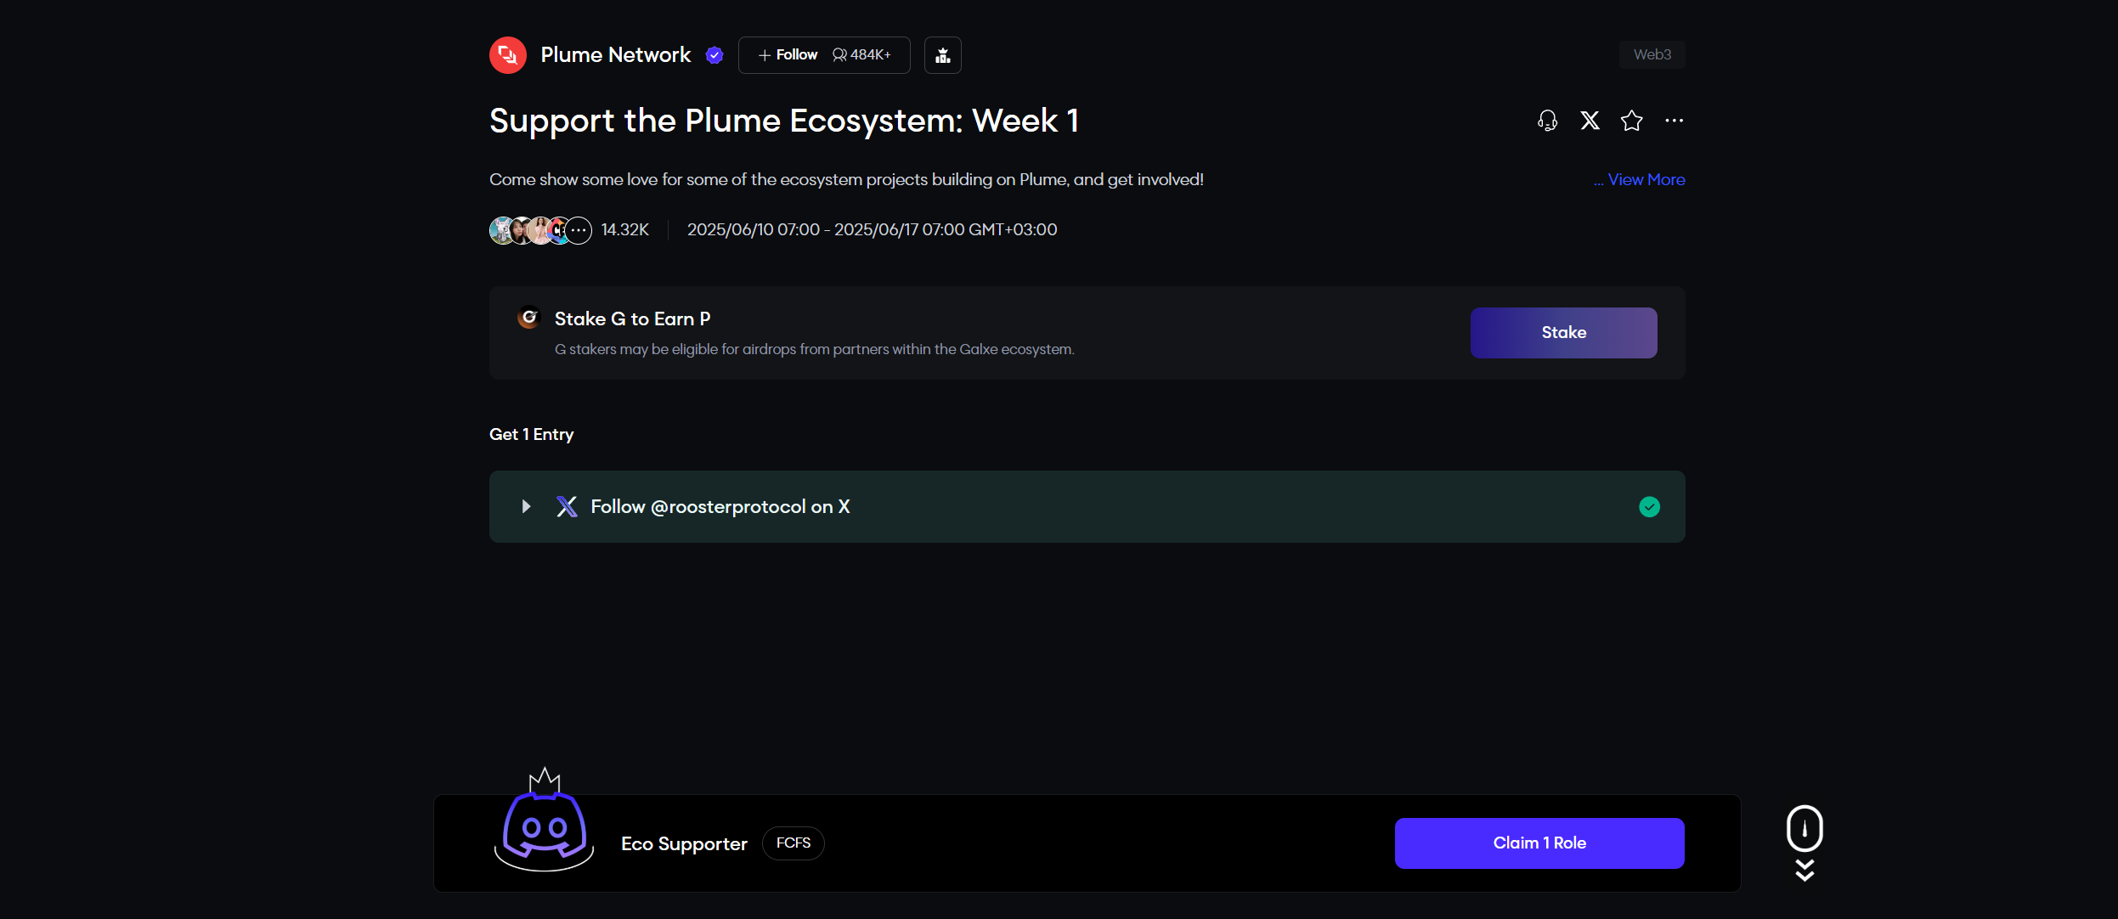This screenshot has width=2118, height=919.
Task: Open the leaderboard podium icon
Action: coord(942,55)
